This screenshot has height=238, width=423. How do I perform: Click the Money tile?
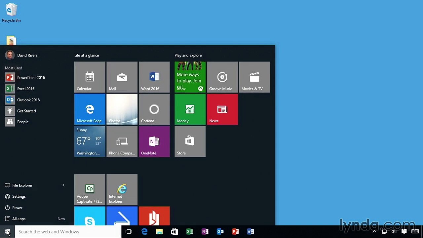[190, 109]
